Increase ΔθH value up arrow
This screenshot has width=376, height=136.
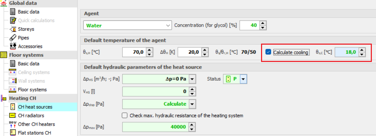coord(205,49)
